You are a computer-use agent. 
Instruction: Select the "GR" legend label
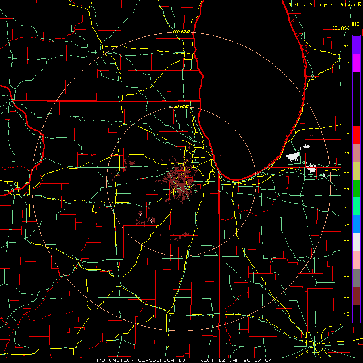pyautogui.click(x=346, y=153)
